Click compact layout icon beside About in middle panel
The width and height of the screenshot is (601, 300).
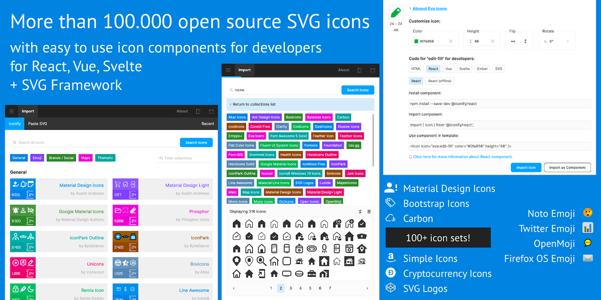tap(360, 70)
